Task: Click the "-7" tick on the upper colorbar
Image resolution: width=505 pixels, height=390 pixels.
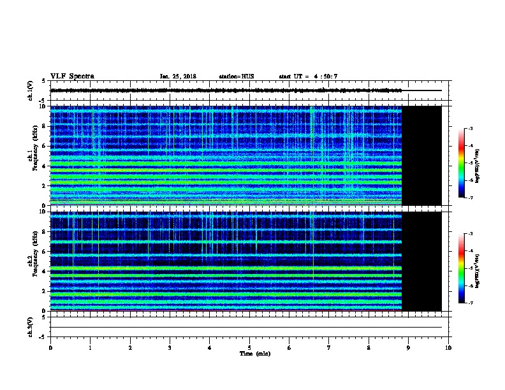Action: point(471,198)
